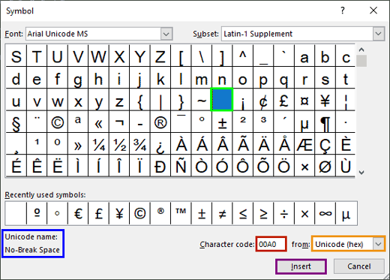Image resolution: width=390 pixels, height=280 pixels.
Task: Select the Ð eth symbol
Action: [160, 165]
